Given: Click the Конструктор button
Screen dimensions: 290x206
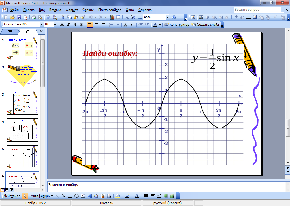Looking at the screenshot, I should click(177, 25).
